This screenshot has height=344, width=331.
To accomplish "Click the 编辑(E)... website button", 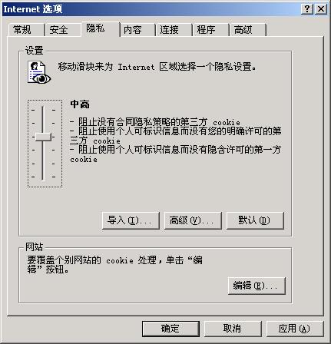I will click(257, 286).
